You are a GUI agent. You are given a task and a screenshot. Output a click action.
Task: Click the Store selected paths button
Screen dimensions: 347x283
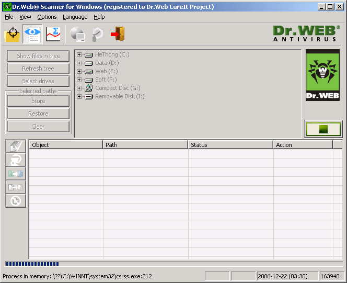[x=38, y=101]
